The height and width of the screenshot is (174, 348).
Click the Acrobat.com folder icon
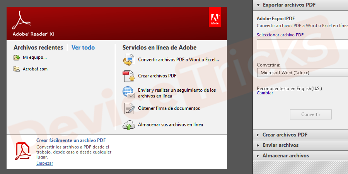17,69
